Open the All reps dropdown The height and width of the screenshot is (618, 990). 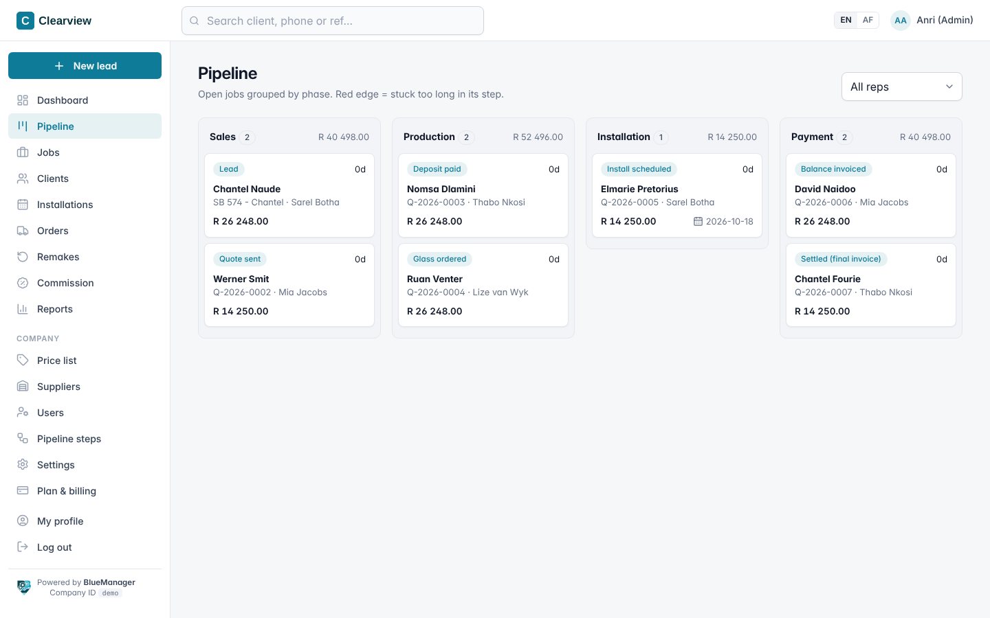click(902, 87)
